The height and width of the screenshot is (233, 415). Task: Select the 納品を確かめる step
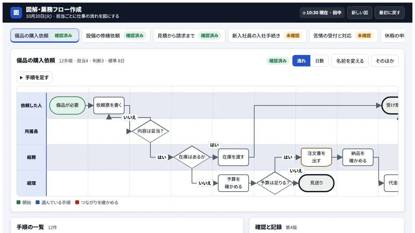click(358, 157)
